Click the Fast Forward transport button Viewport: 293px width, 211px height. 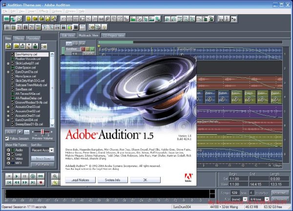[25, 182]
